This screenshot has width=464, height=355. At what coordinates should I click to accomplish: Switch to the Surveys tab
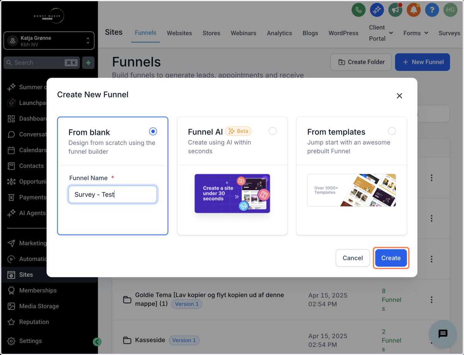click(449, 33)
